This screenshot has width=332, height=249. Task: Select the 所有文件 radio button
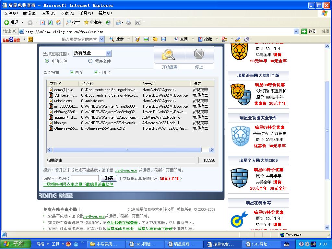(x=47, y=61)
